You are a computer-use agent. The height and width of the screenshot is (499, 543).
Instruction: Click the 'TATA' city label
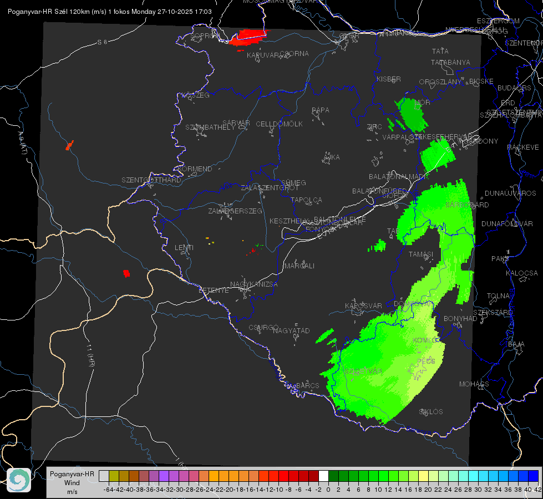440,51
